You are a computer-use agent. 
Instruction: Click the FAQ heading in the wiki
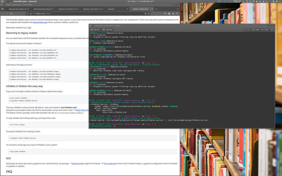click(9, 172)
